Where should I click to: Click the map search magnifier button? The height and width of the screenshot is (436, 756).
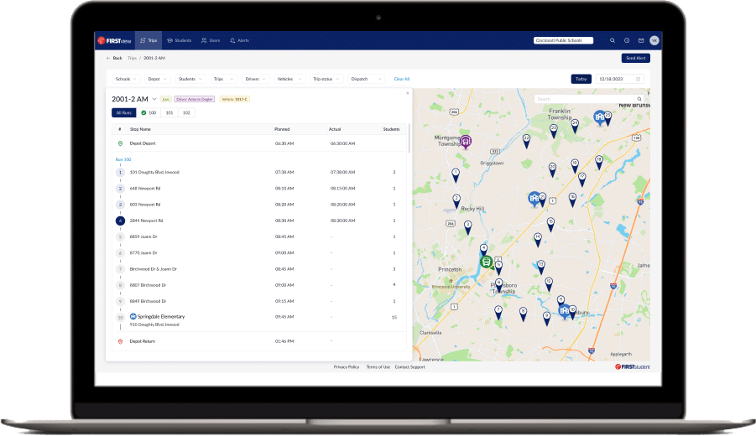point(639,99)
